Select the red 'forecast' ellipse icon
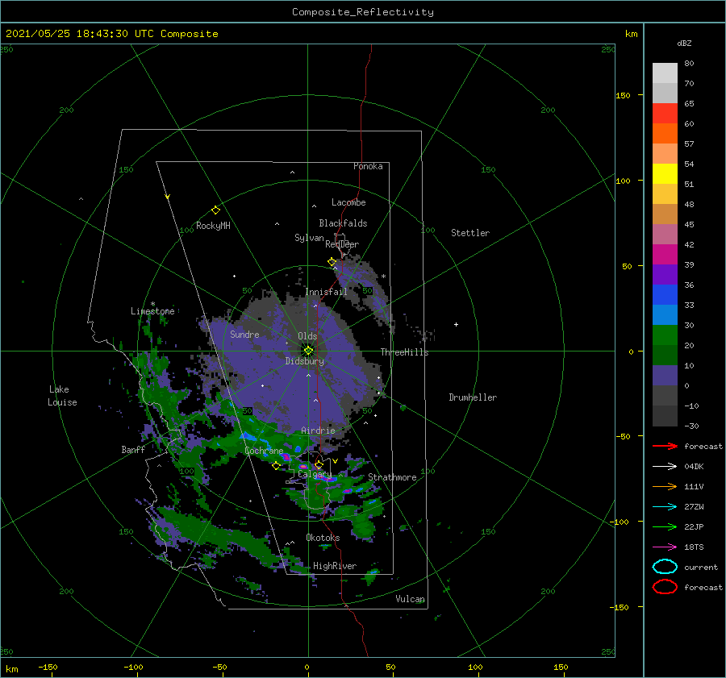This screenshot has height=678, width=726. coord(665,587)
